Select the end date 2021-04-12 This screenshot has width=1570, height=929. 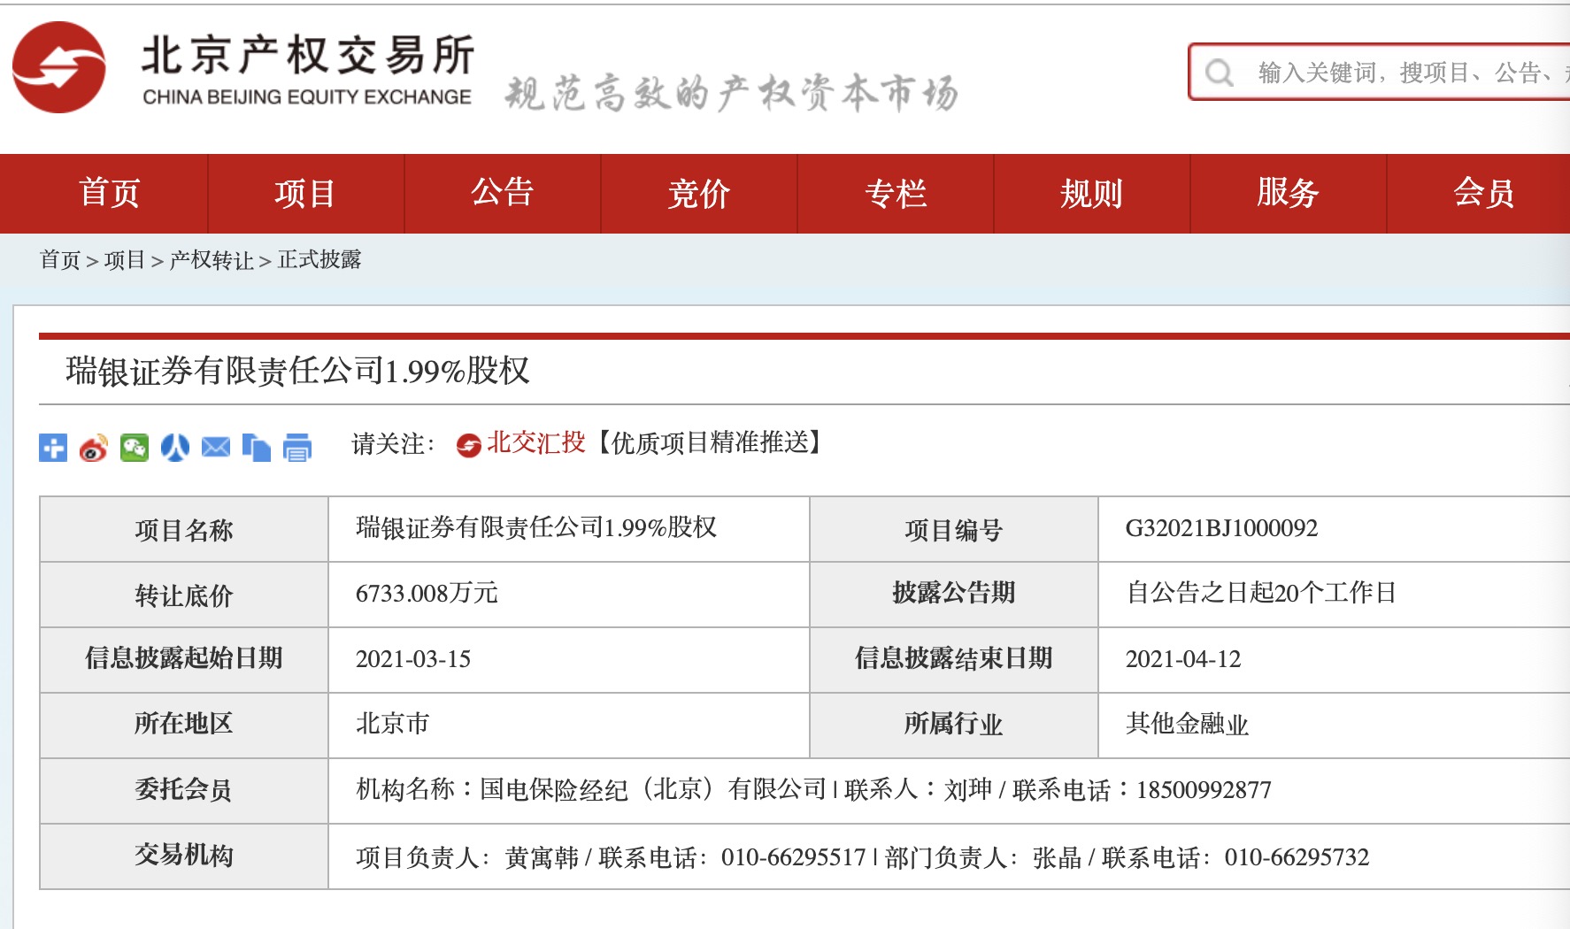click(1183, 659)
